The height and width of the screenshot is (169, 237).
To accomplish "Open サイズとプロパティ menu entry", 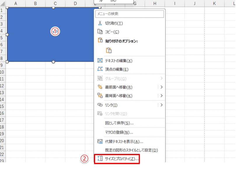I will tap(120, 159).
